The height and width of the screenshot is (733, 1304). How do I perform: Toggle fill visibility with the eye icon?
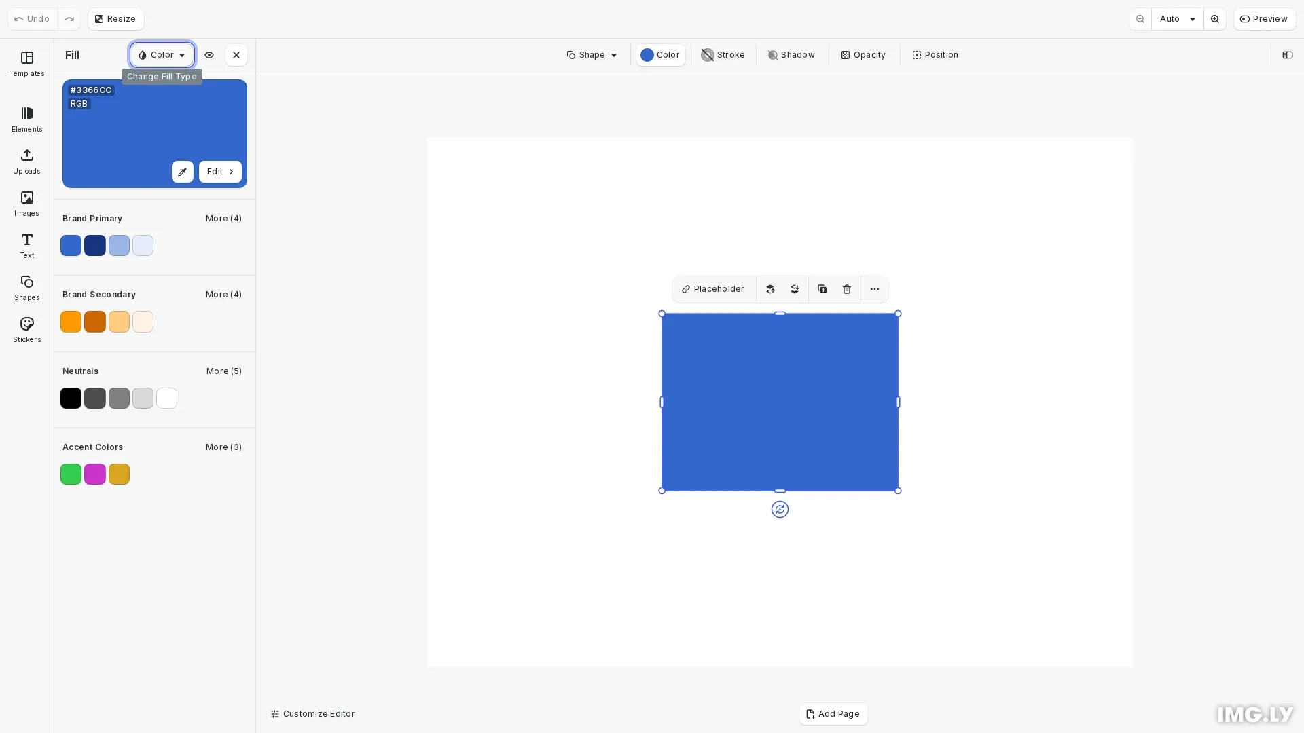click(209, 54)
